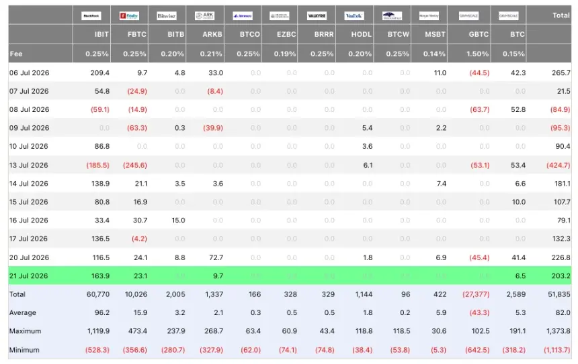The image size is (578, 364).
Task: Click the Total column header
Action: point(561,15)
